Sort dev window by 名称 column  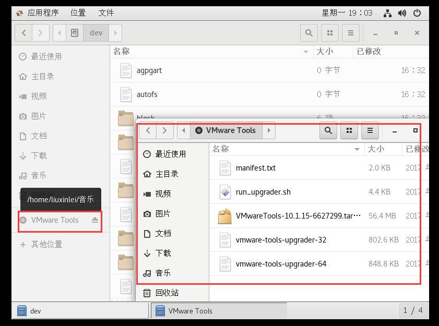click(211, 52)
